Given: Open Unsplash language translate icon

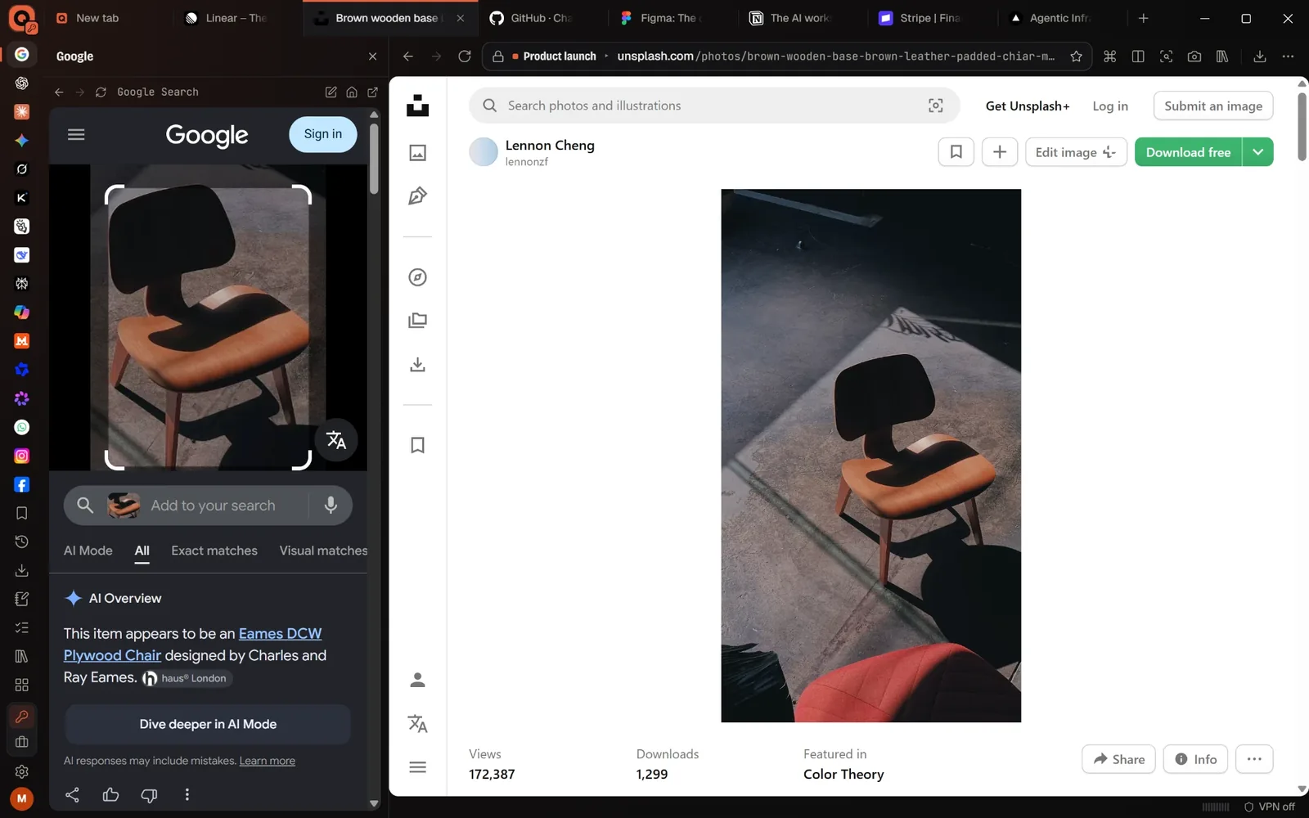Looking at the screenshot, I should point(417,723).
